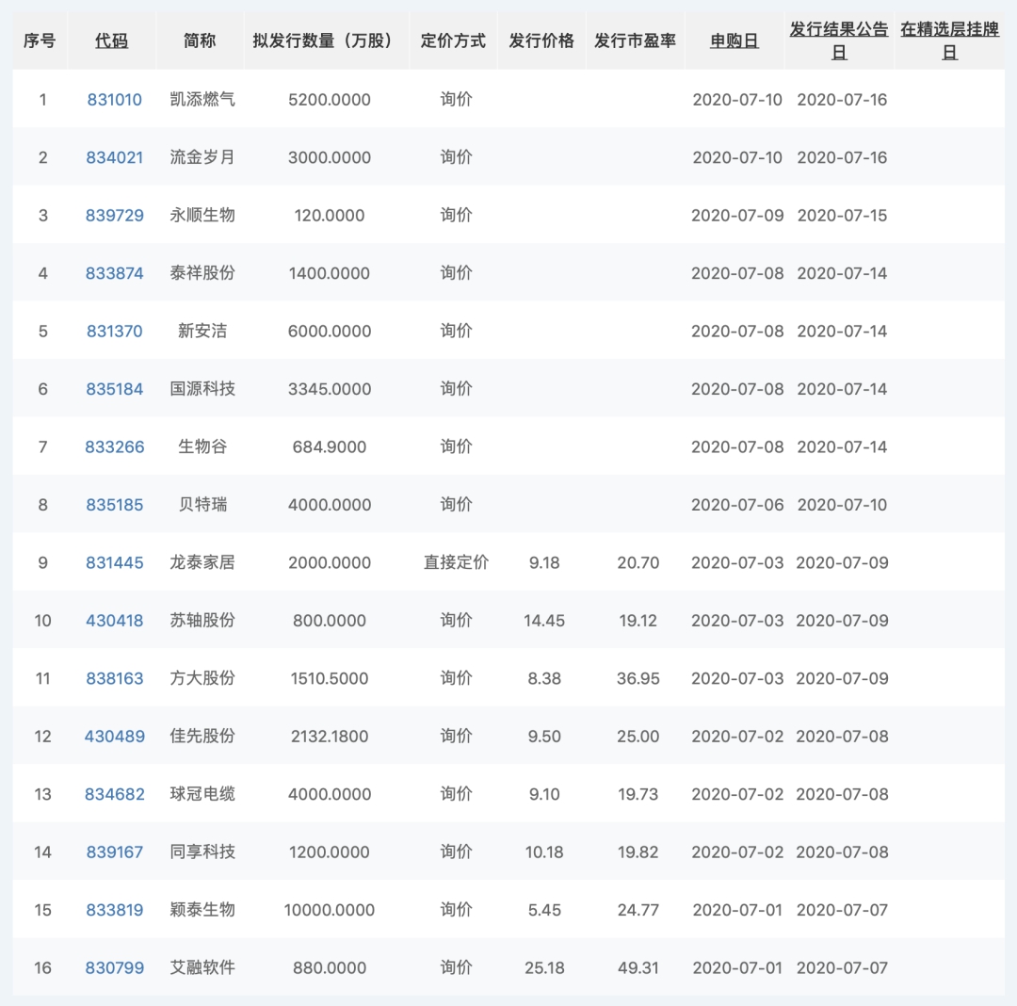The height and width of the screenshot is (1006, 1017).
Task: Open the 835184 code link
Action: click(115, 389)
